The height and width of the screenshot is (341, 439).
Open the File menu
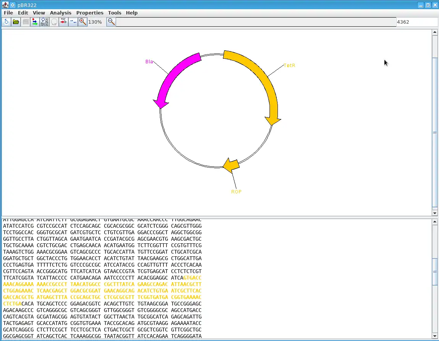point(8,13)
